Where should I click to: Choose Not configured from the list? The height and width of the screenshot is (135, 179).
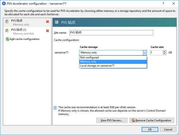tap(113, 57)
